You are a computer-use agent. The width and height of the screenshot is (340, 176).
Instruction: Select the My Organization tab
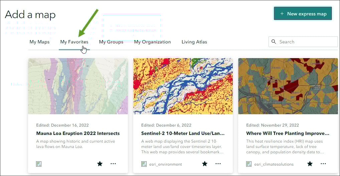[x=152, y=42]
